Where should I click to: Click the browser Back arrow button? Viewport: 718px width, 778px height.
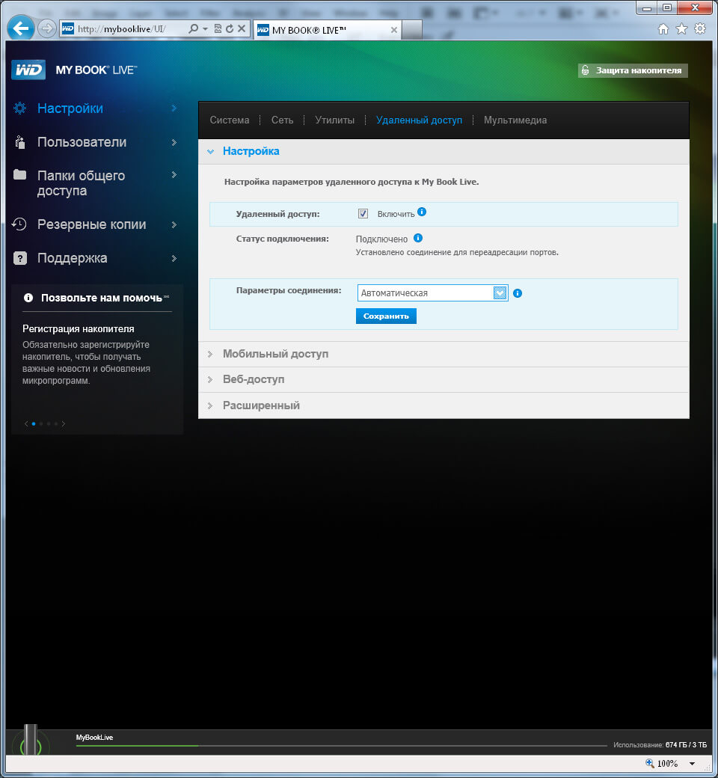(x=20, y=28)
